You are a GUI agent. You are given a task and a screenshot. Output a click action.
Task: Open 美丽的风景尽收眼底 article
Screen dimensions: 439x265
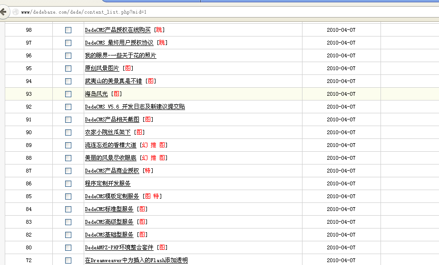[x=111, y=158]
